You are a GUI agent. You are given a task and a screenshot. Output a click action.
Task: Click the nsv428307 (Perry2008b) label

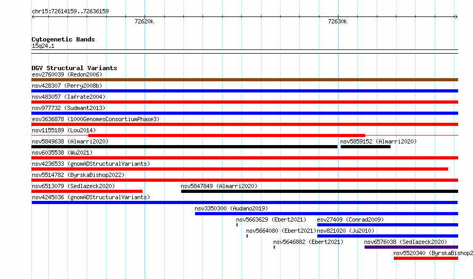(67, 86)
